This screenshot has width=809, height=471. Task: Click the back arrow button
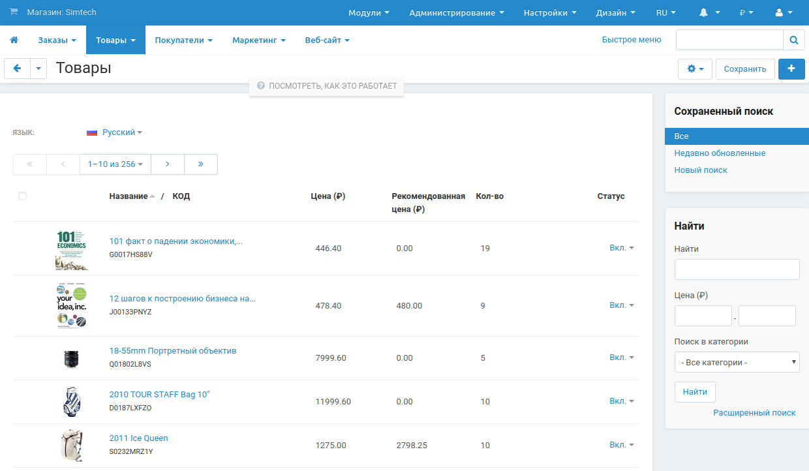17,68
